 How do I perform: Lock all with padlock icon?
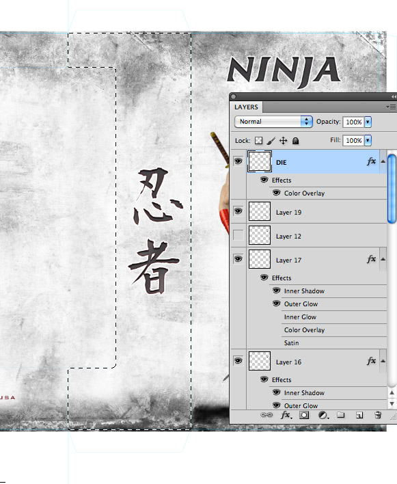point(295,141)
